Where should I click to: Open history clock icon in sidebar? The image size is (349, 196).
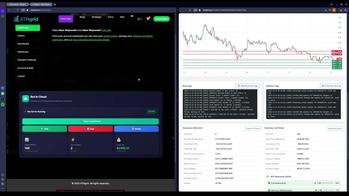(x=3, y=179)
